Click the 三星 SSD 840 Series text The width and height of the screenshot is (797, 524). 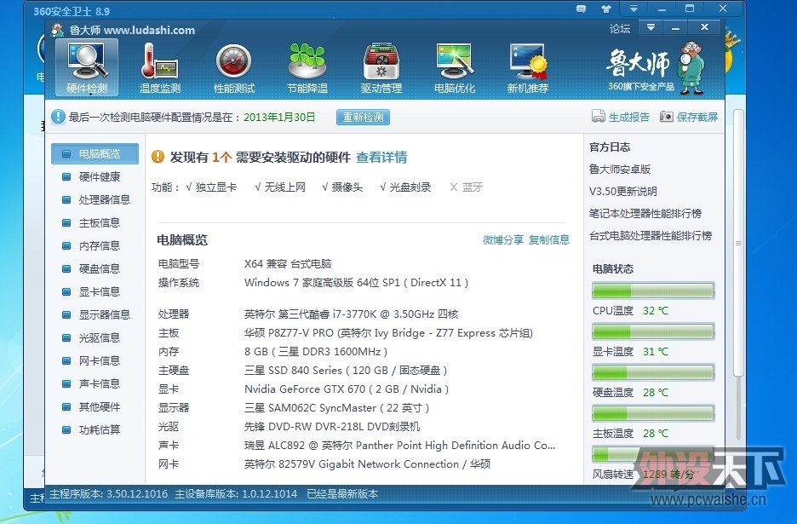pos(346,371)
